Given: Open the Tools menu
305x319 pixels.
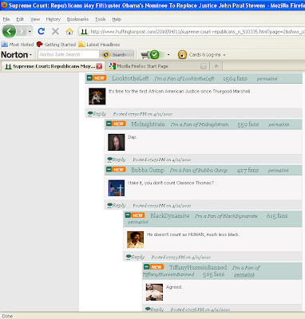Looking at the screenshot, I should (x=101, y=19).
